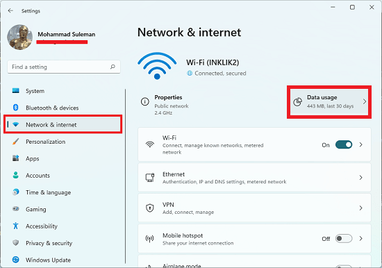Click the Properties info circle icon
The image size is (382, 268).
click(x=145, y=101)
